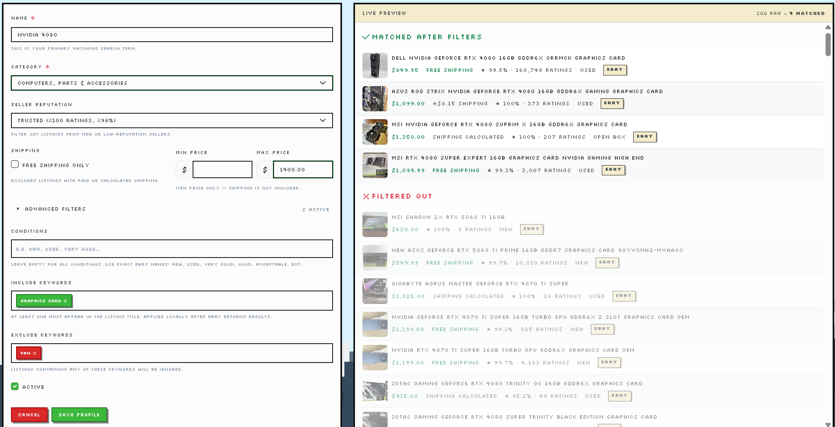Viewport: 835px width, 427px height.
Task: Click the dollar sign beside Min Price
Action: [184, 169]
